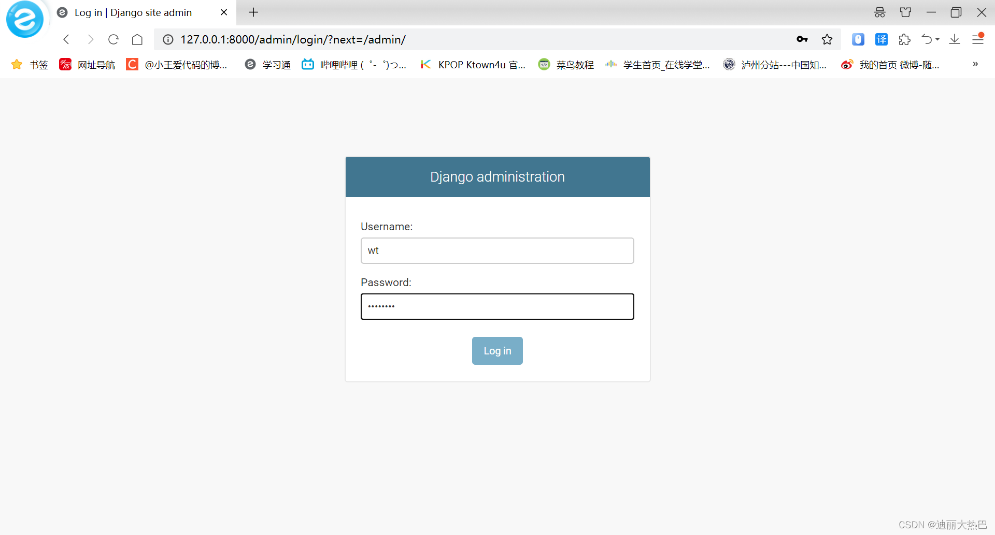Open 书签 bookmarks folder

pos(30,65)
